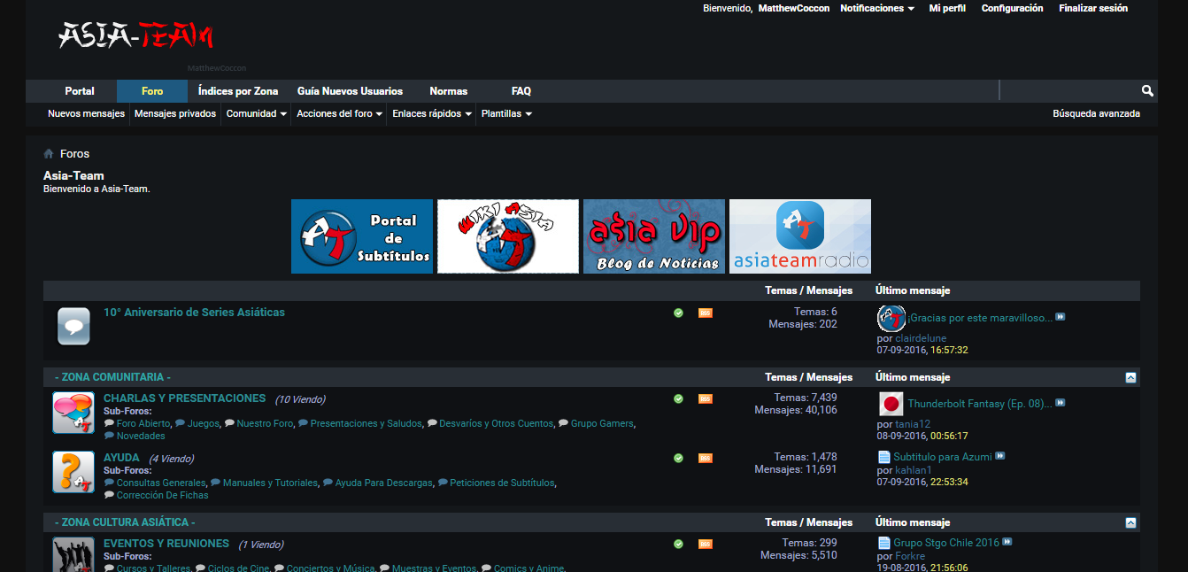Click the Charlas y Presentaciones forum icon

pos(73,413)
